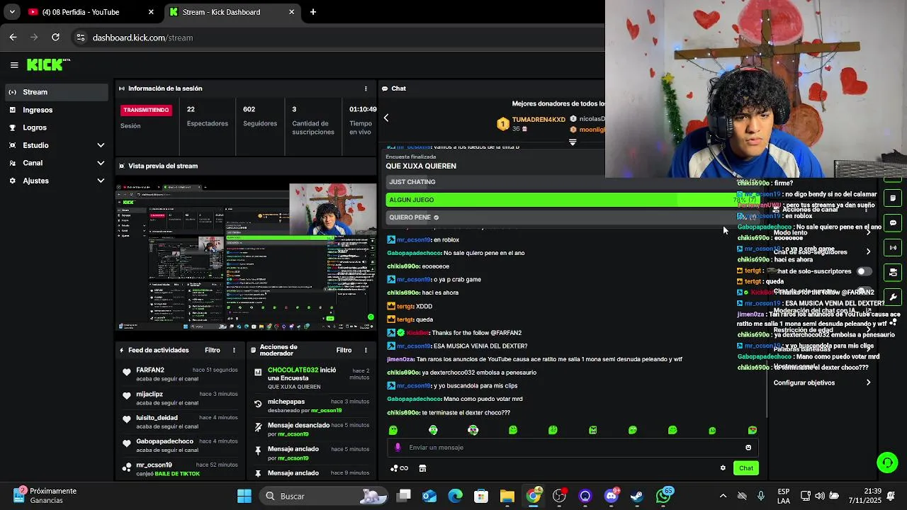View site information icon in address bar
This screenshot has height=510, width=907.
point(80,38)
